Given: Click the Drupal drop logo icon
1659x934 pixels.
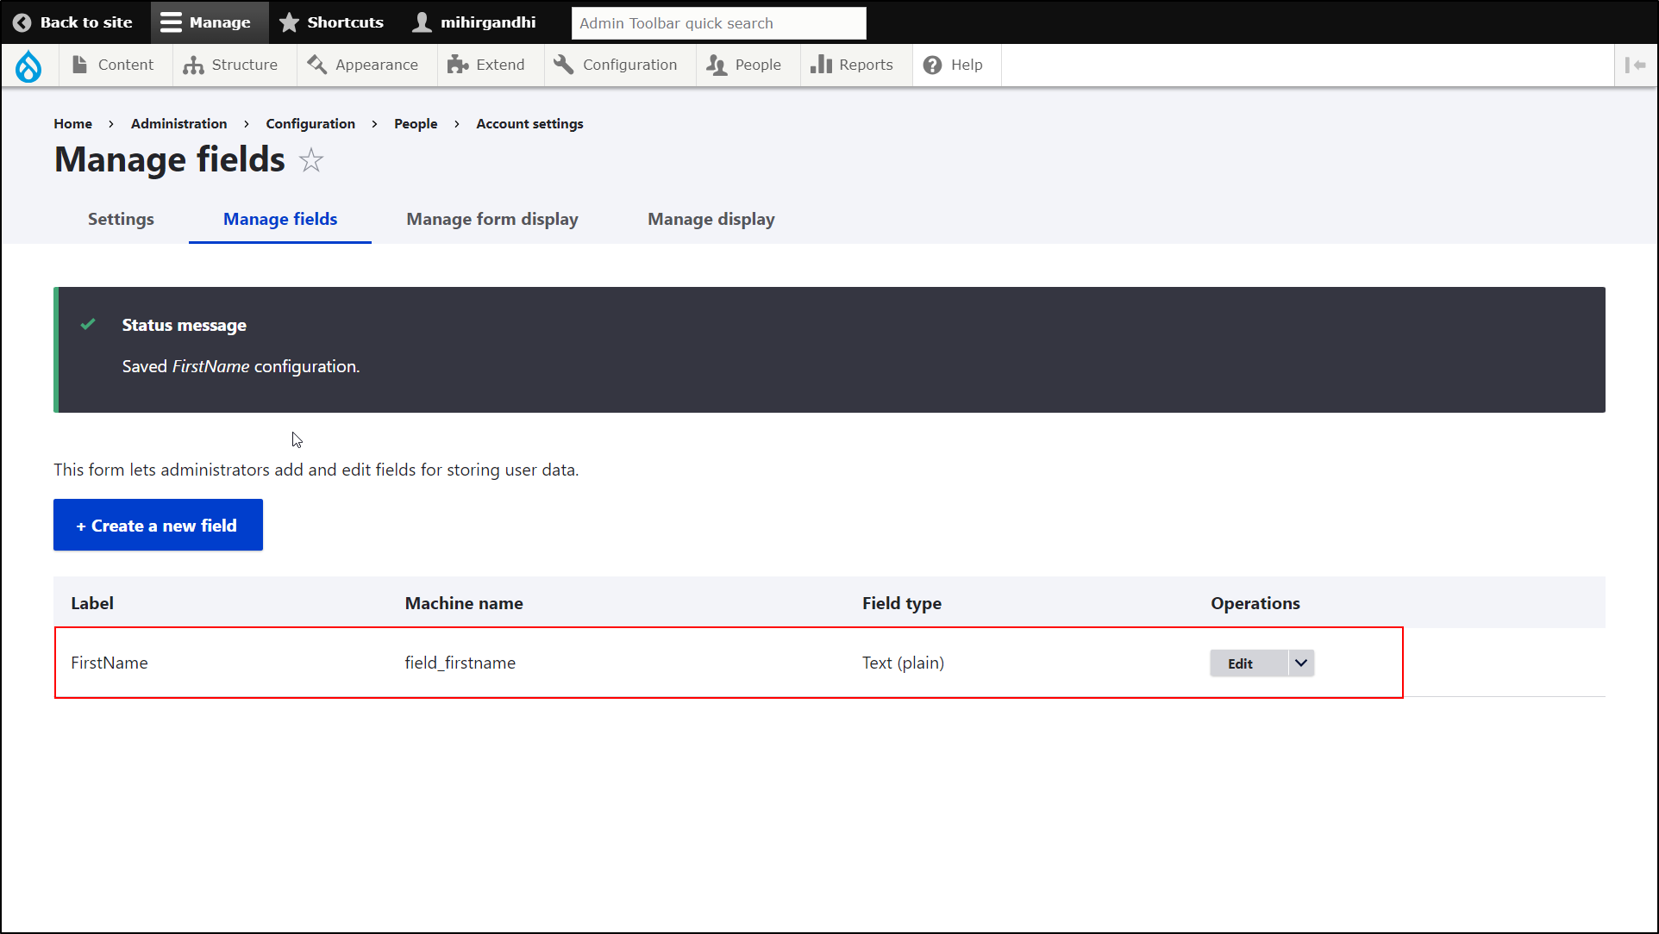Looking at the screenshot, I should (28, 65).
